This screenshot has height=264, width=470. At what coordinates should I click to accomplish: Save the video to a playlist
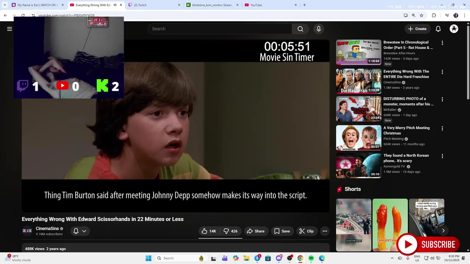pyautogui.click(x=282, y=231)
